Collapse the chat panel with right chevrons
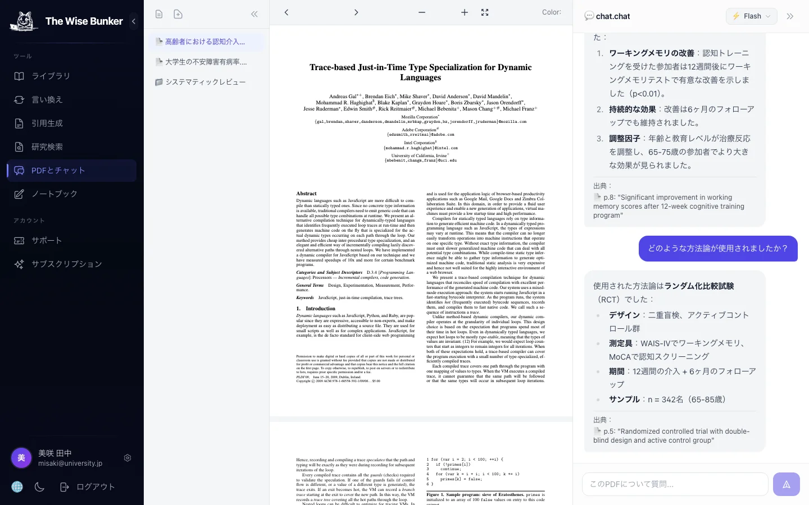The image size is (809, 505). [x=790, y=16]
